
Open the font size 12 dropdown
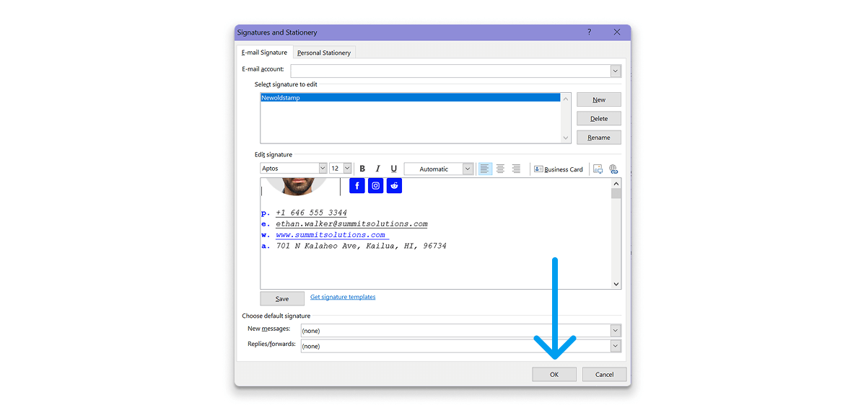[347, 169]
